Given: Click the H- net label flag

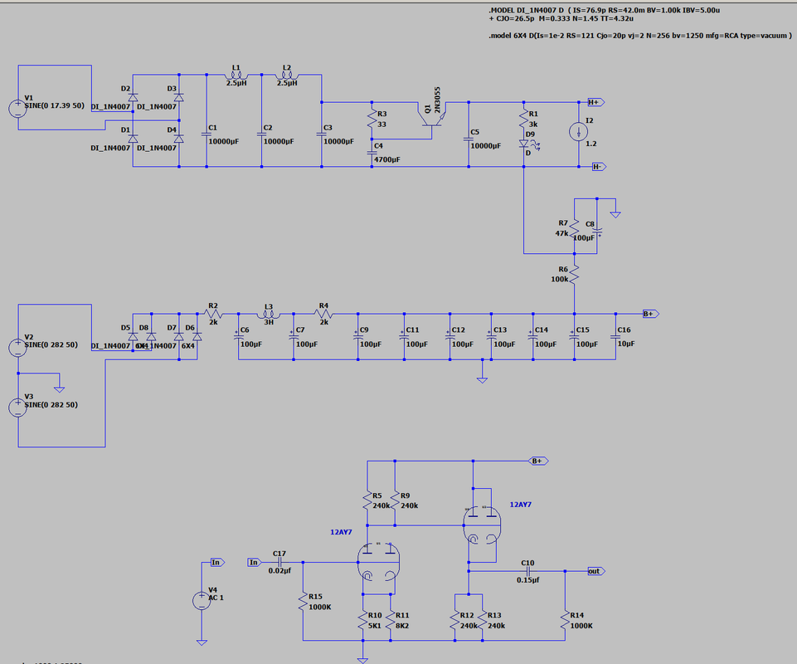Looking at the screenshot, I should coord(600,167).
